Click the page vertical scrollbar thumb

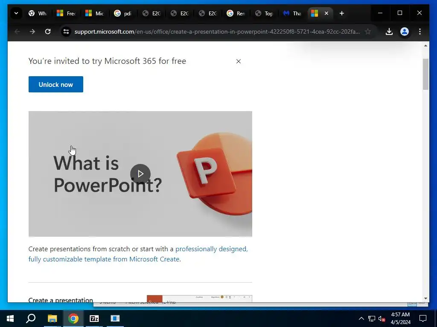point(425,74)
